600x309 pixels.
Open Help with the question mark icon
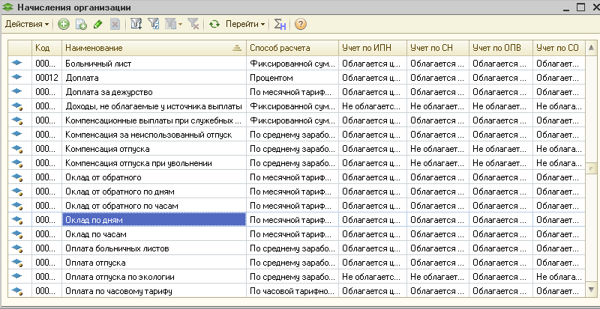tap(301, 25)
